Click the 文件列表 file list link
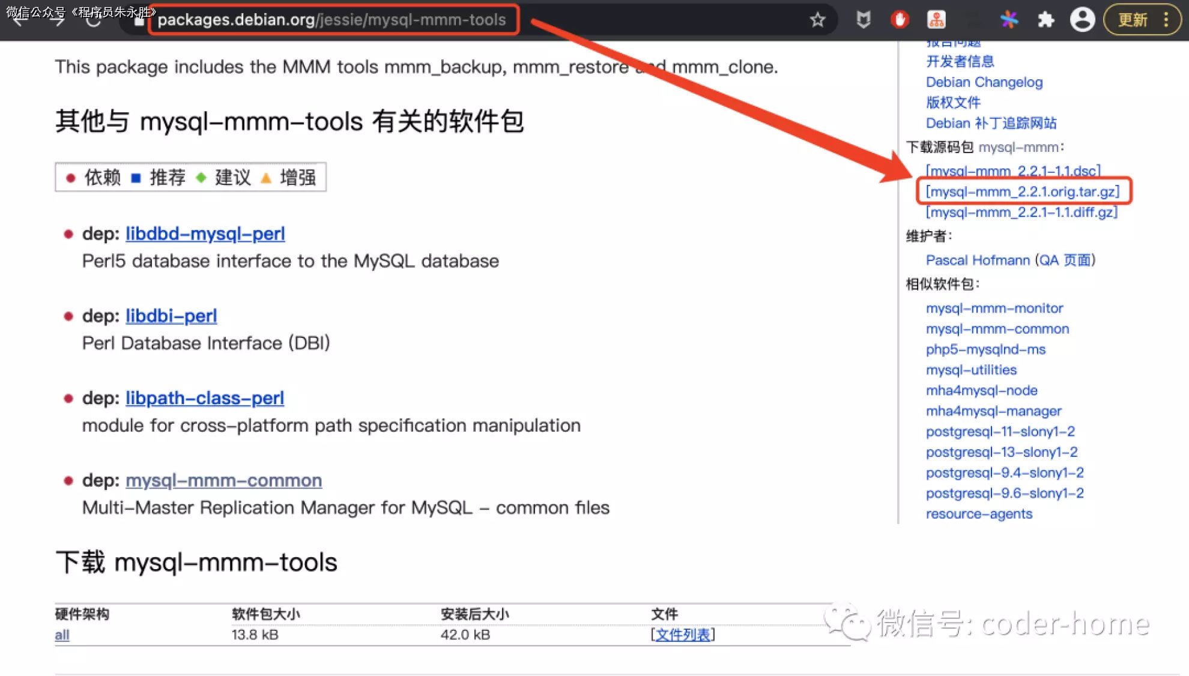The height and width of the screenshot is (676, 1189). 682,635
